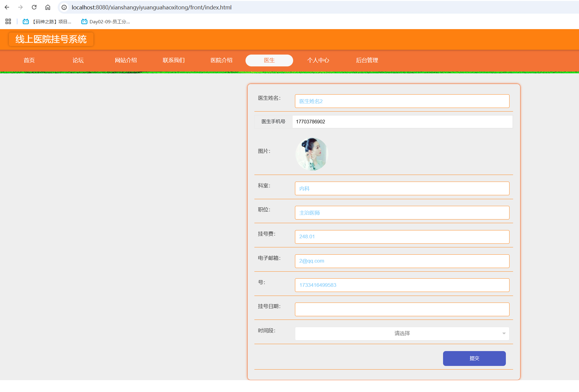Open the Day02-09 bookmark

106,22
